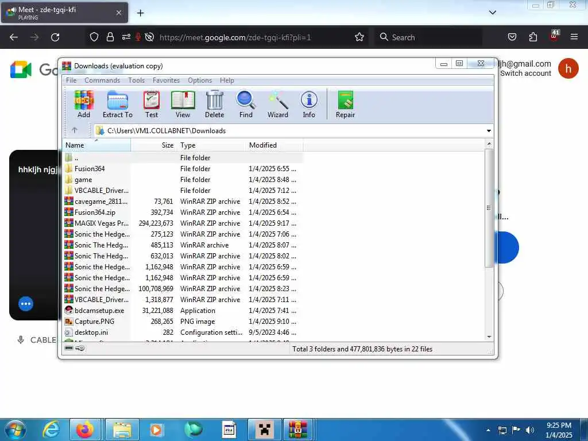
Task: Click the Extract To toolbar icon
Action: coord(118,105)
